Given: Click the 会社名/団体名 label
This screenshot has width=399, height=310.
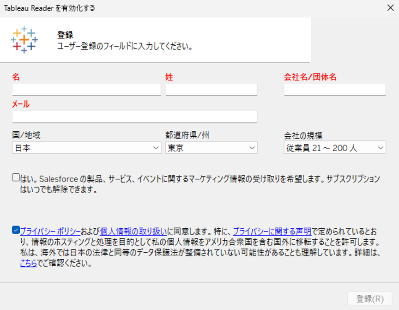Looking at the screenshot, I should pos(310,77).
